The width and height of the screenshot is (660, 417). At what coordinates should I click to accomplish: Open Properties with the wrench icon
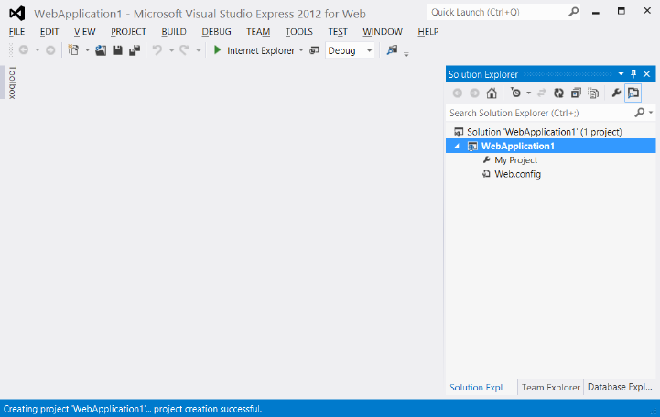616,93
